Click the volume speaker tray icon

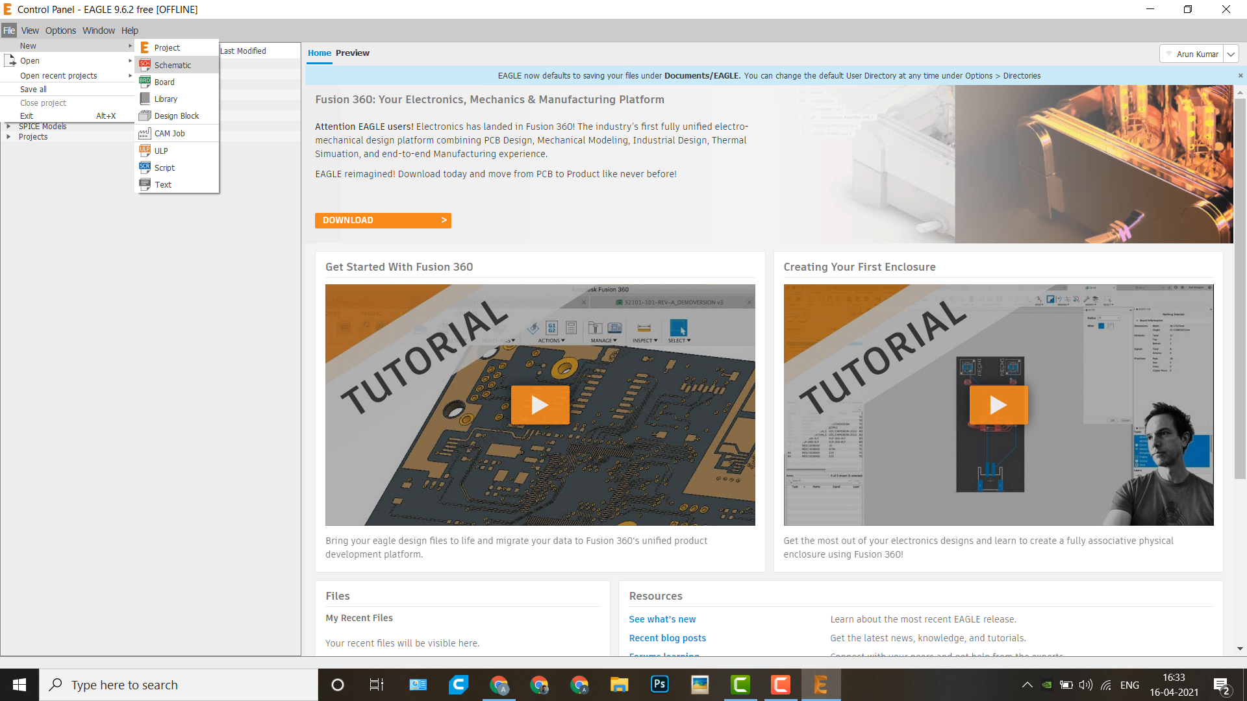pos(1086,685)
